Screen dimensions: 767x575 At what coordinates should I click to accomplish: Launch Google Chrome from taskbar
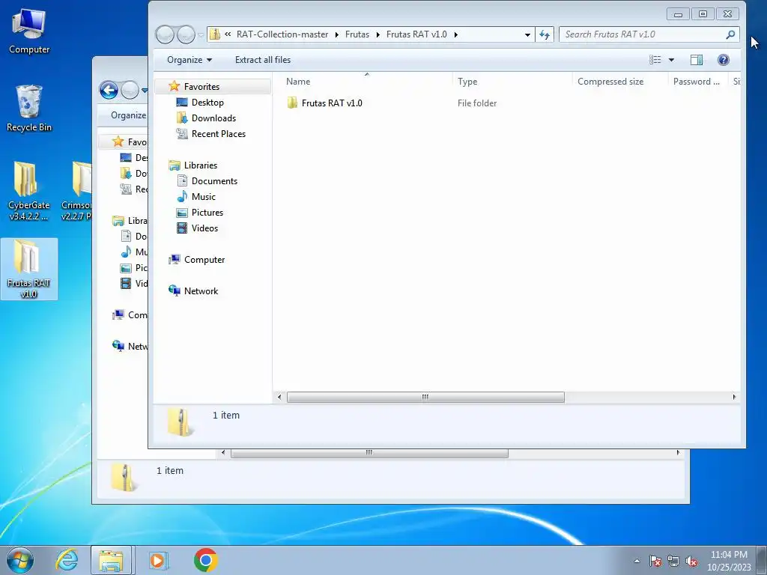205,560
